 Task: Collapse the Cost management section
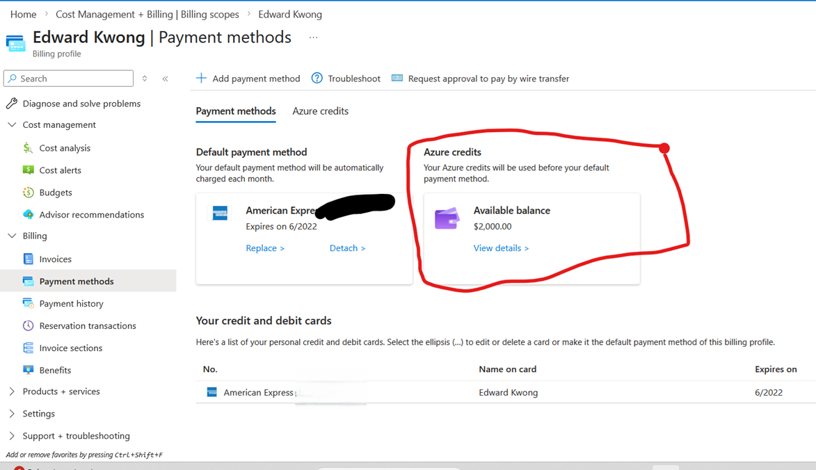[x=12, y=124]
